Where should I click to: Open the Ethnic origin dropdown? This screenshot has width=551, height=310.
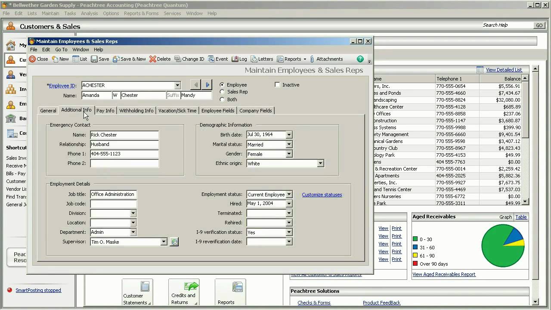coord(320,164)
